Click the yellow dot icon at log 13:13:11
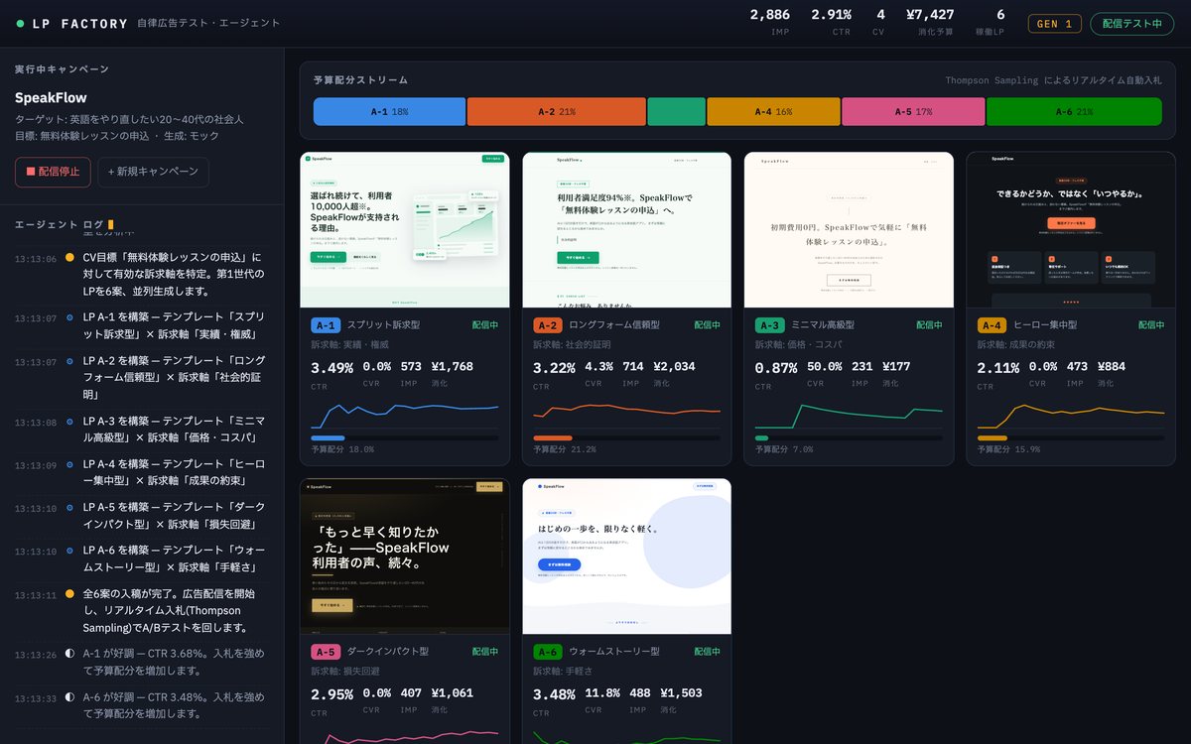1191x744 pixels. [x=69, y=594]
